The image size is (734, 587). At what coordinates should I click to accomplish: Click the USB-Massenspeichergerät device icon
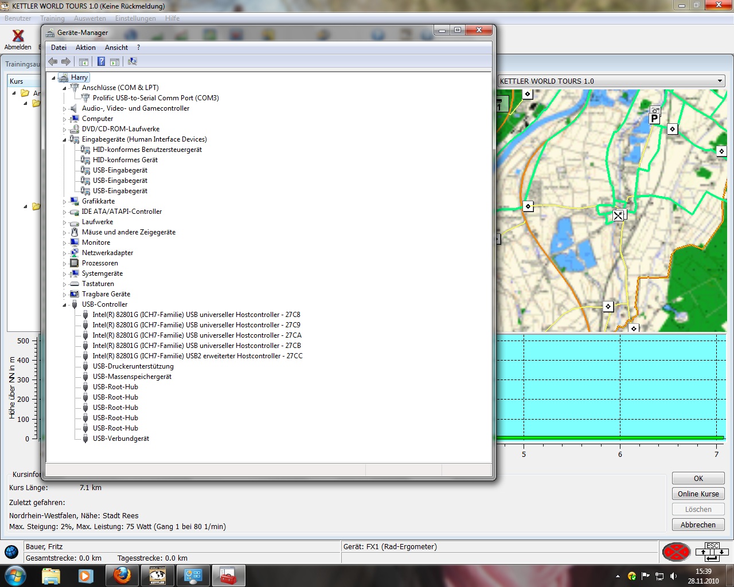(85, 377)
